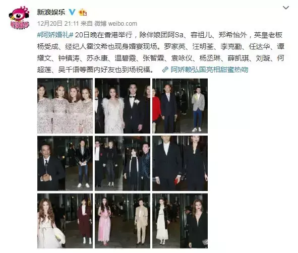
Task: Open photo with woman in white dress
Action: (x=180, y=221)
